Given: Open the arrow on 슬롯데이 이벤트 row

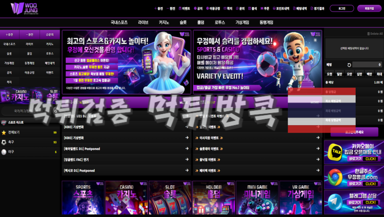Looking at the screenshot, I should point(318,149).
